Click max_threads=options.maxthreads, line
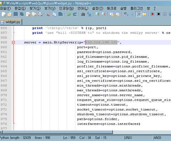 point(110,90)
